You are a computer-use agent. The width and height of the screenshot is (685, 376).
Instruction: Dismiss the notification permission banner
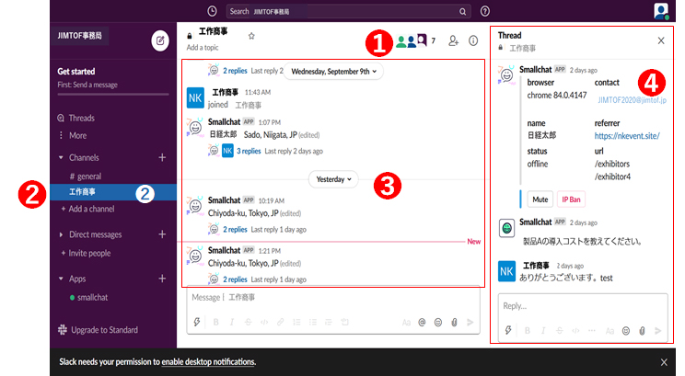664,362
